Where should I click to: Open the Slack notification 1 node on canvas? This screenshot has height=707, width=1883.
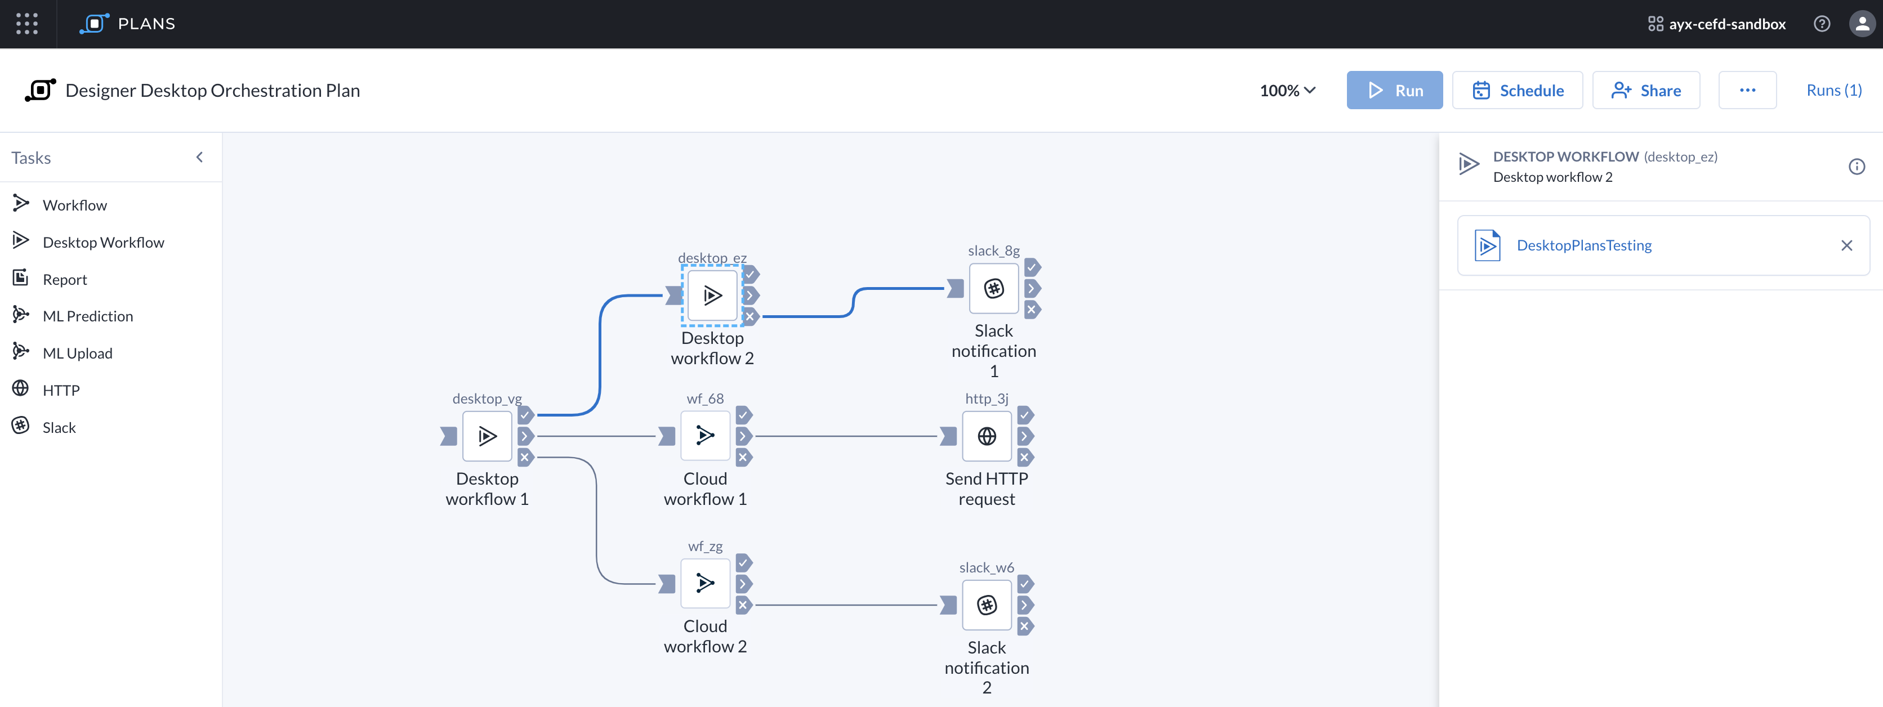coord(993,289)
